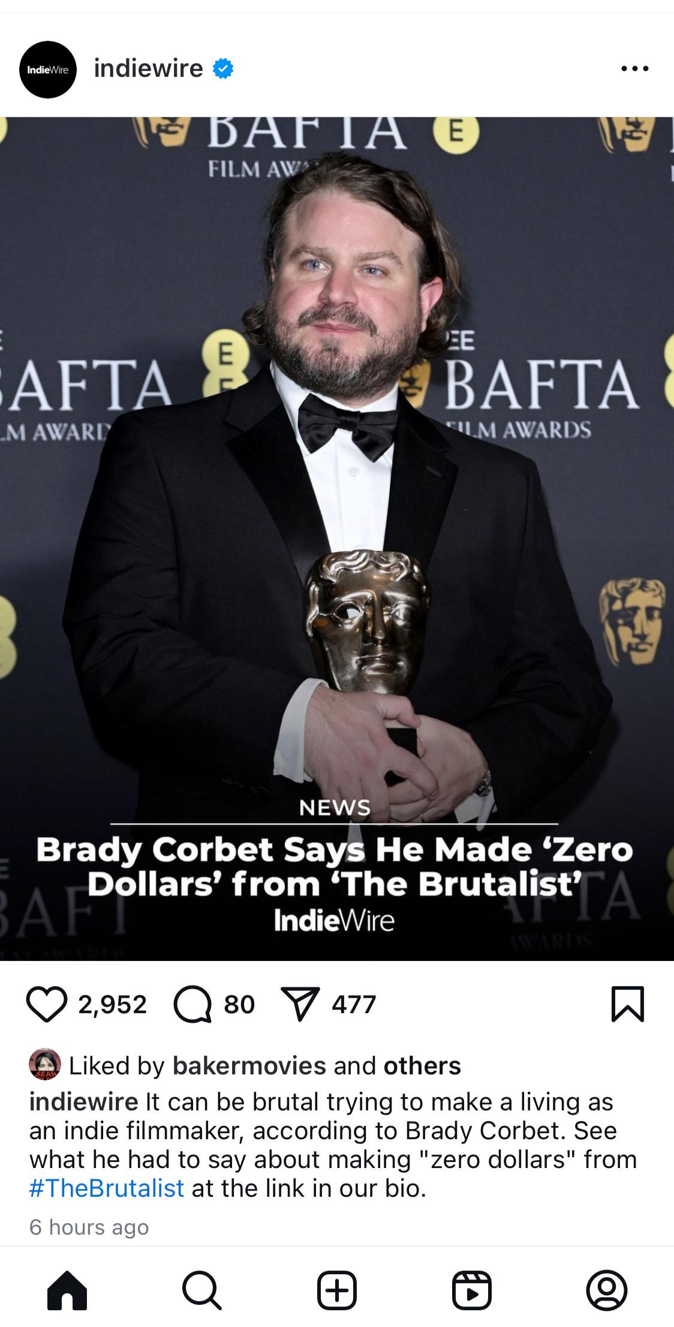Tap the blue verified badge
This screenshot has height=1327, width=674.
[223, 69]
